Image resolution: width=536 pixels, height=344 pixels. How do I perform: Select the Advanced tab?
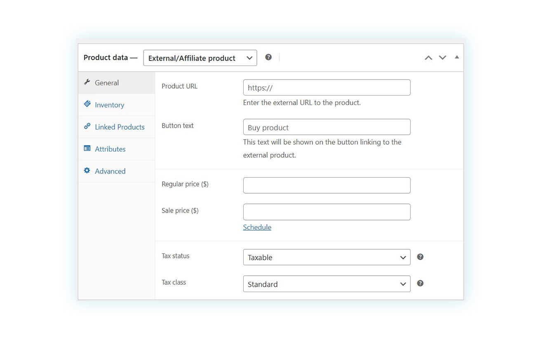117,171
